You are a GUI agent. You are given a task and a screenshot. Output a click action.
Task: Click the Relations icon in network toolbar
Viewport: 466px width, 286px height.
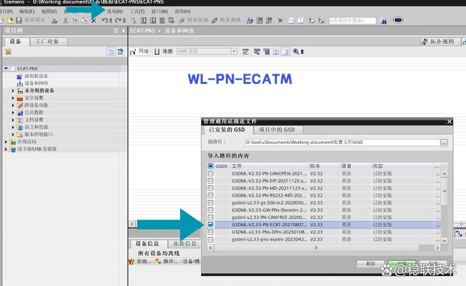[x=246, y=51]
